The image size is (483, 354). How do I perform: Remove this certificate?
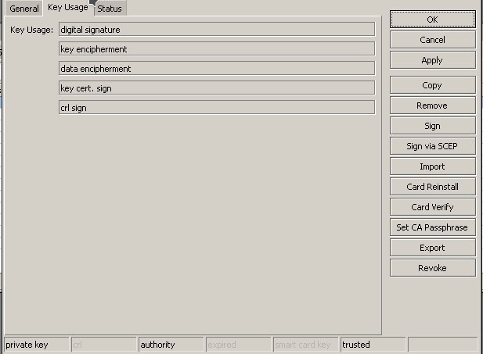432,105
